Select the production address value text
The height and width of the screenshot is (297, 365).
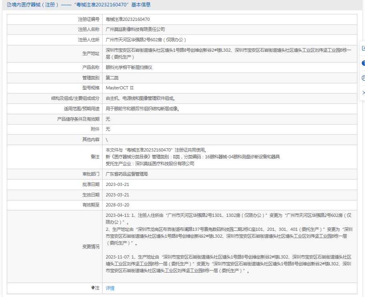click(x=228, y=54)
